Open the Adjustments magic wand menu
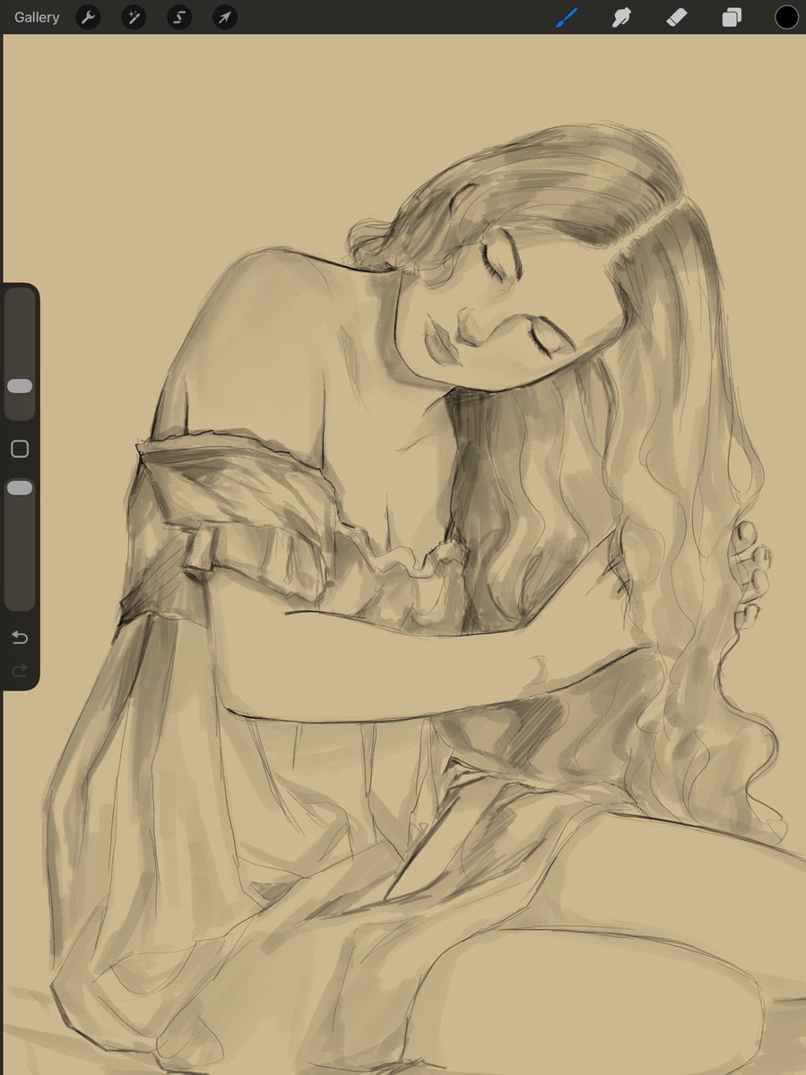 134,17
